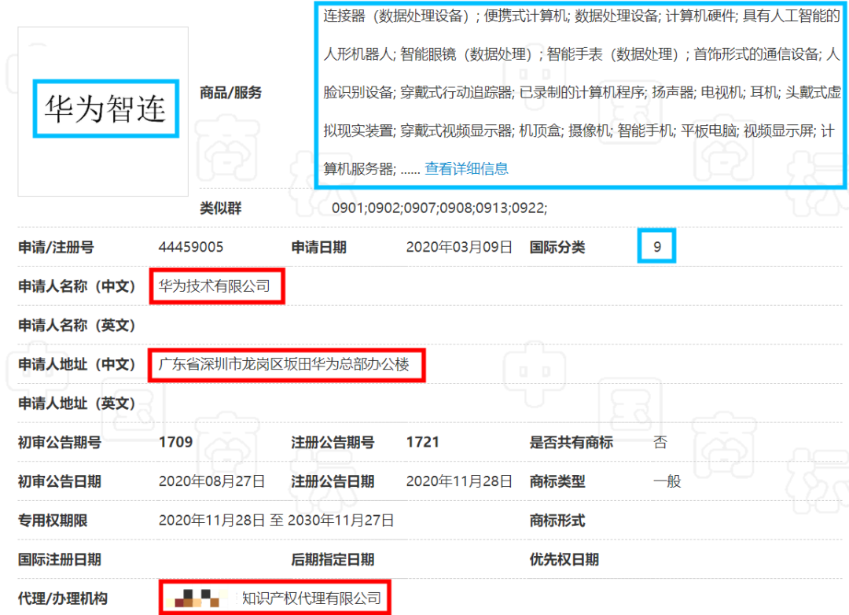This screenshot has width=849, height=615.
Task: Click the 国际分类 label
Action: click(x=557, y=247)
